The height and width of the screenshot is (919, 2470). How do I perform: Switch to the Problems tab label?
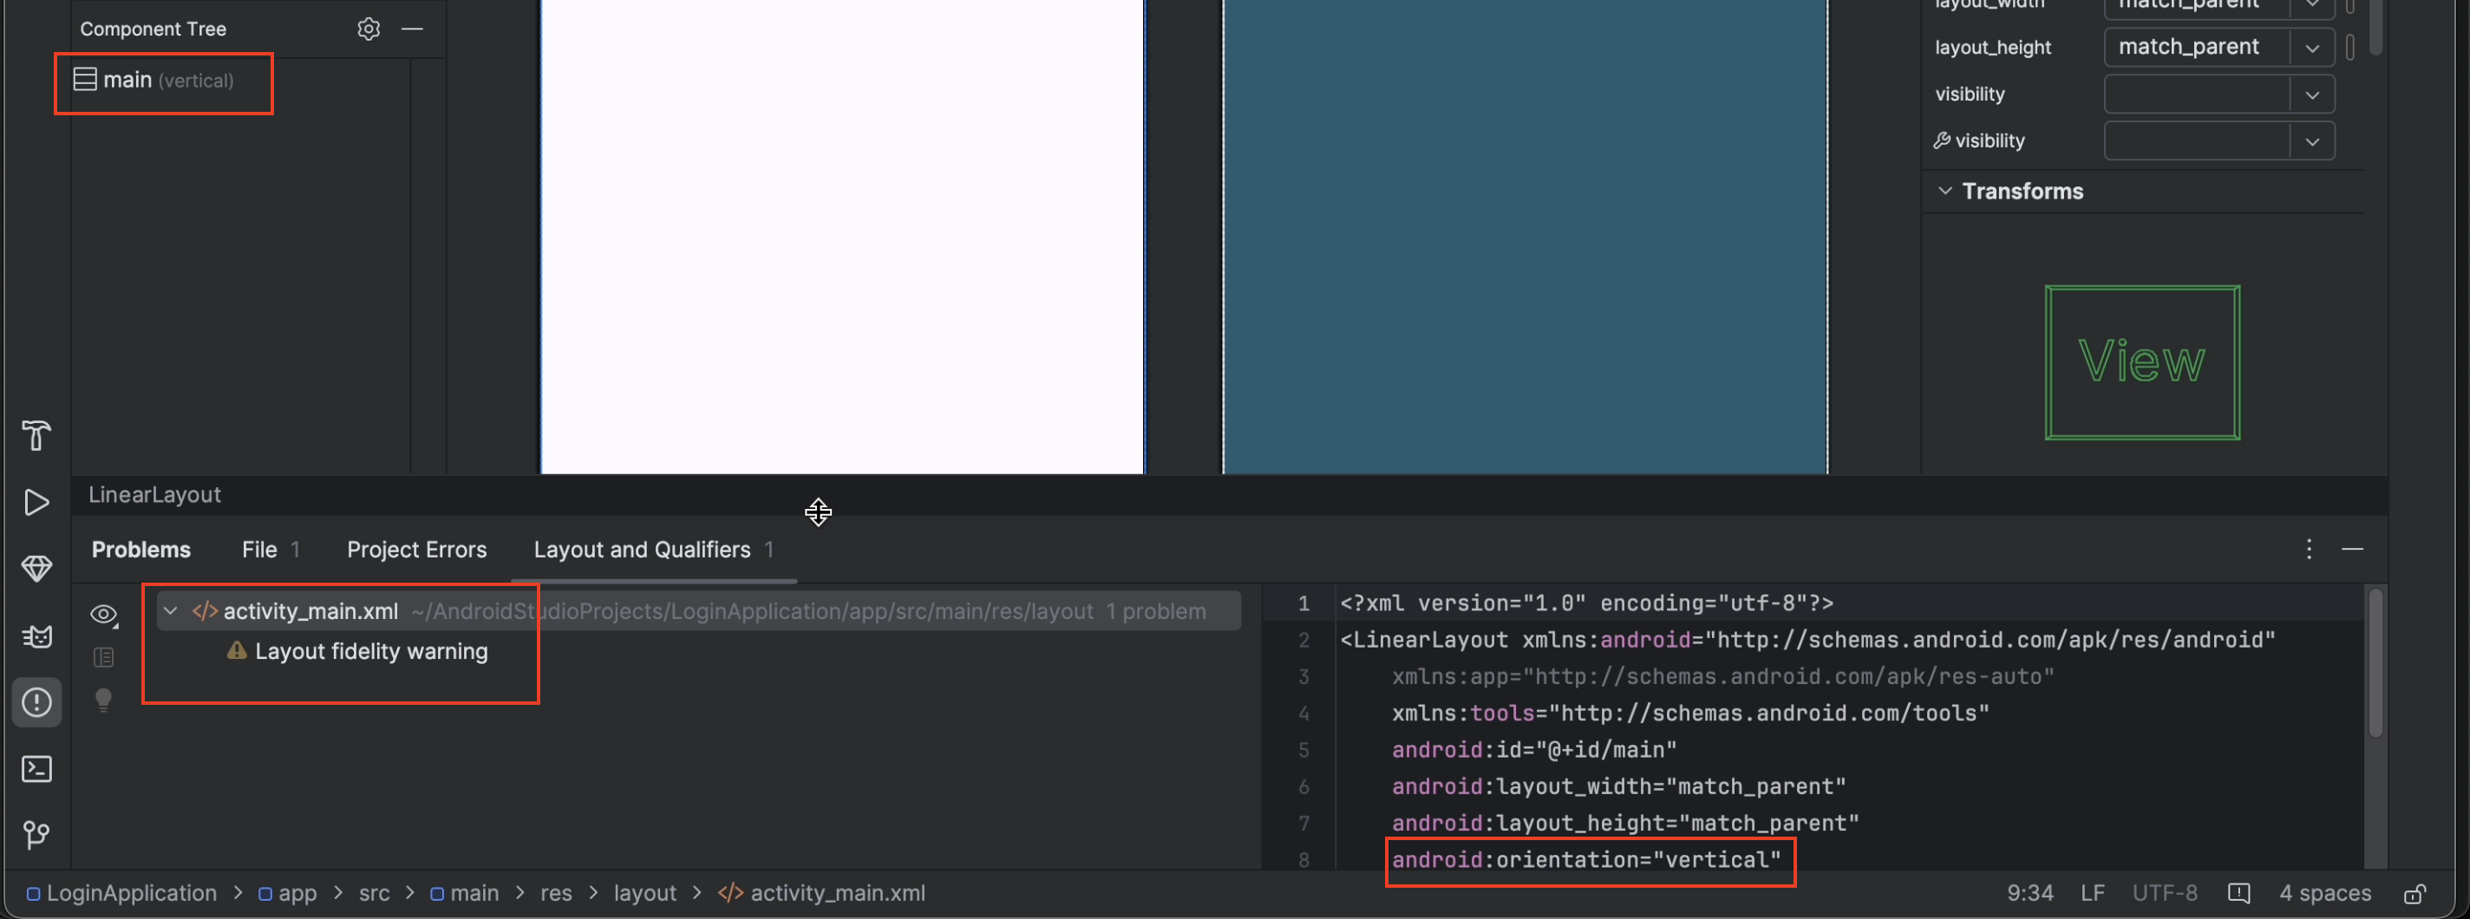[x=141, y=549]
